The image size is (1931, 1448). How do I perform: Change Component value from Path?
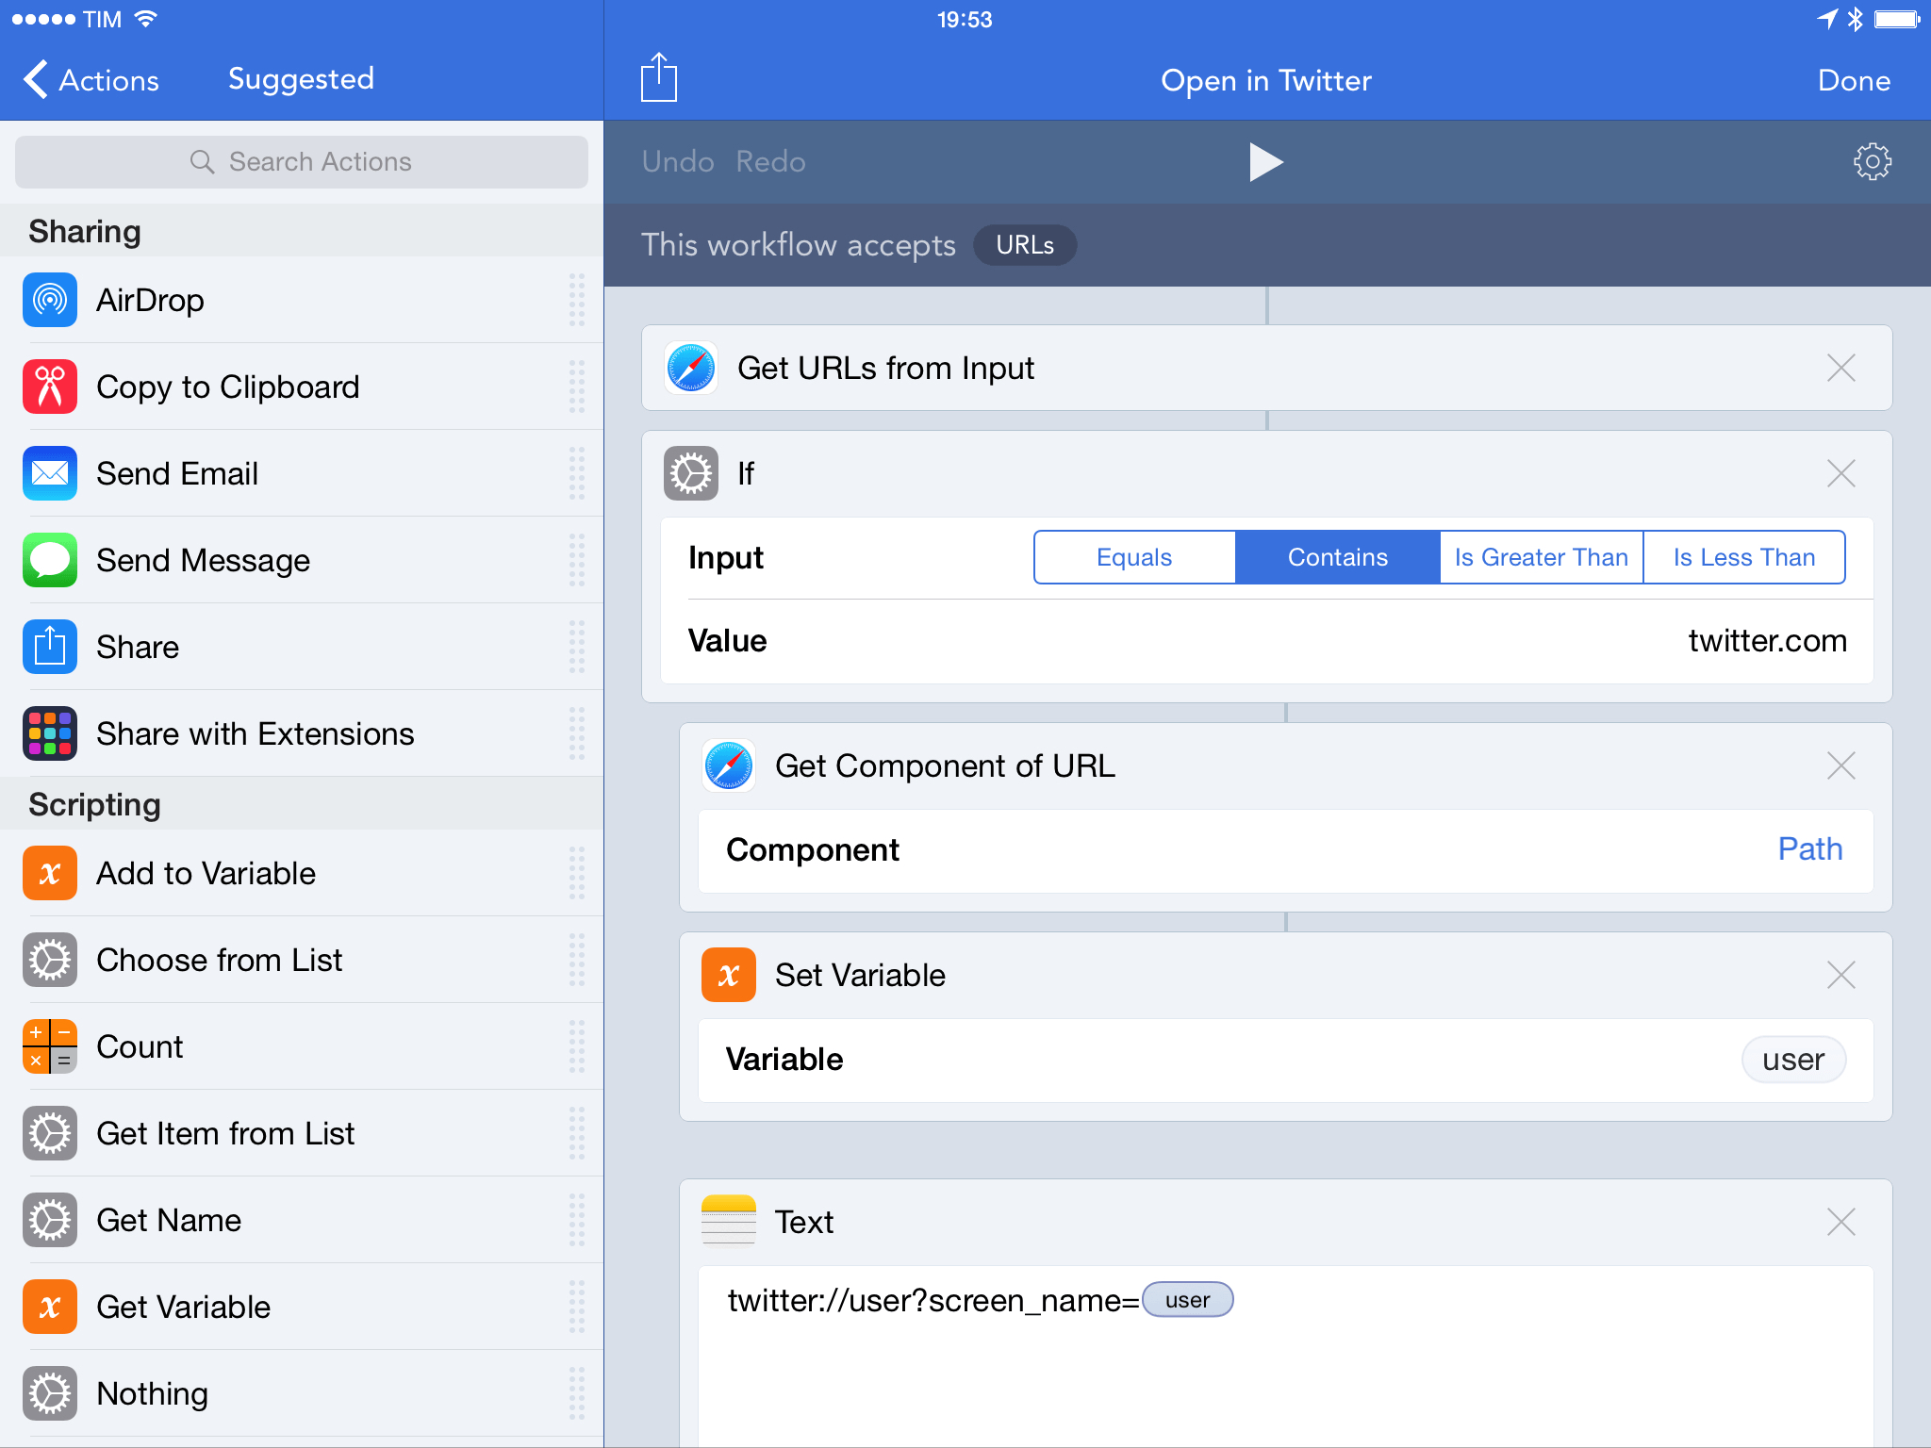coord(1809,849)
